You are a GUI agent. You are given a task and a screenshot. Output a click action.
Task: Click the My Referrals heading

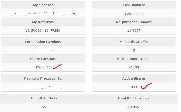pyautogui.click(x=43, y=22)
